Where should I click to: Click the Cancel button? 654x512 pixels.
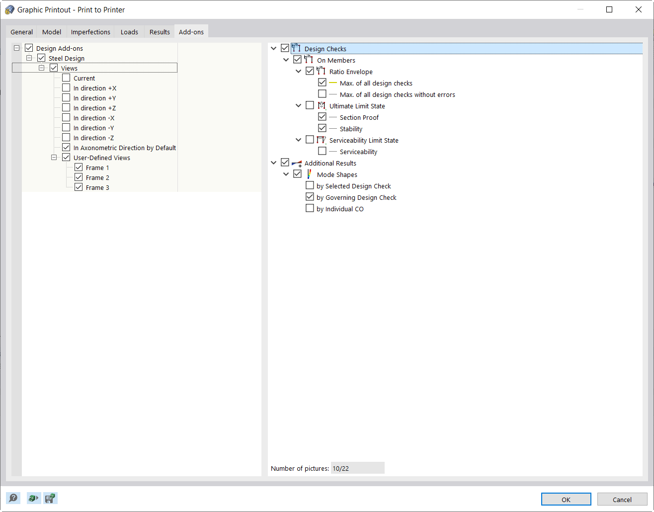point(622,500)
